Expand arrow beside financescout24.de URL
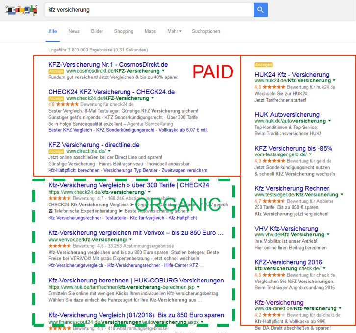The height and width of the screenshot is (333, 356). pyautogui.click(x=202, y=322)
